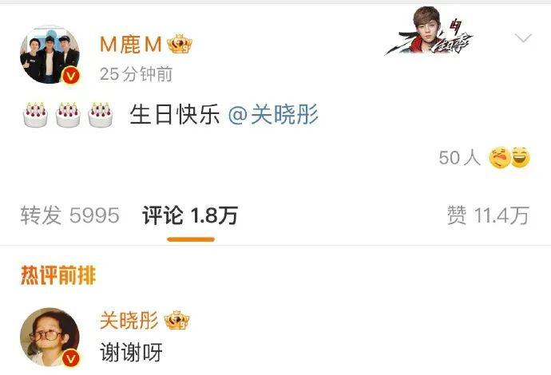Viewport: 551px width, 375px height.
Task: Tap the first birthday cake emoji
Action: click(35, 114)
